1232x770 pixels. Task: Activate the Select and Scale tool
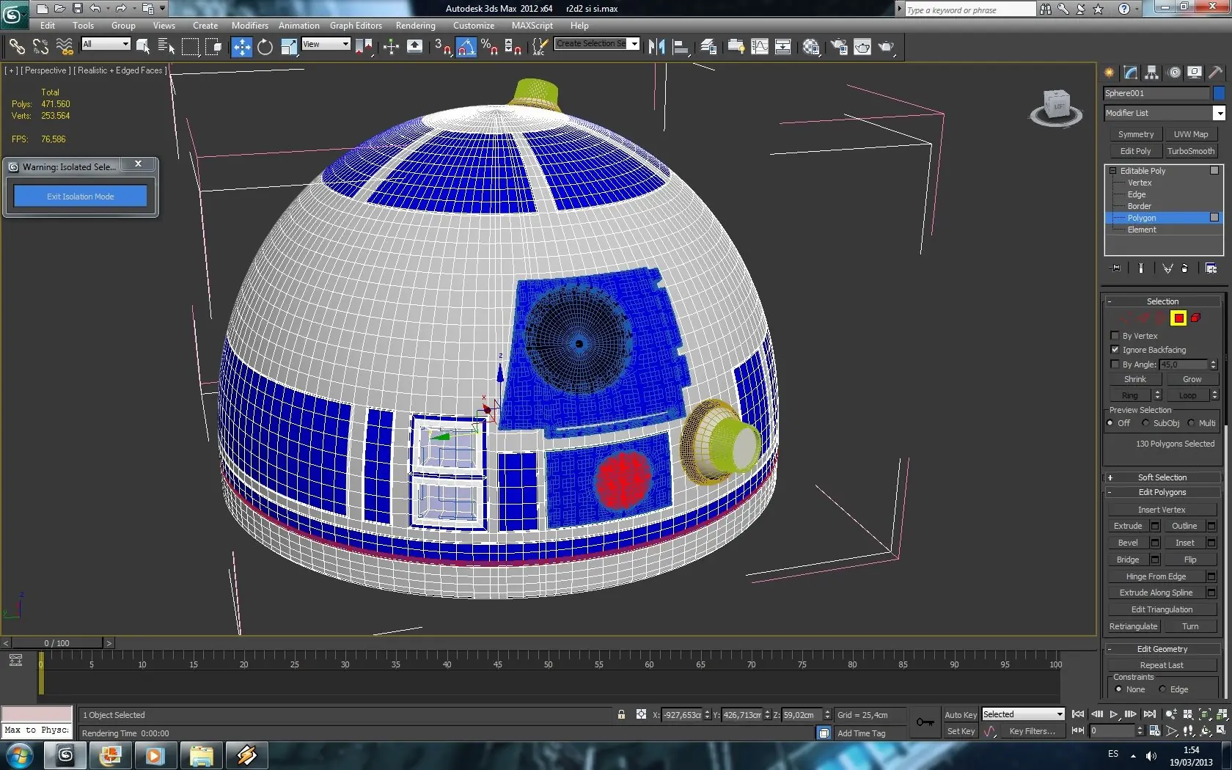pyautogui.click(x=289, y=47)
